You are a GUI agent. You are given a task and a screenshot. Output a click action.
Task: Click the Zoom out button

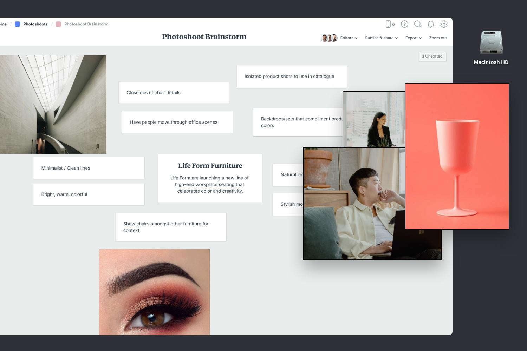438,38
